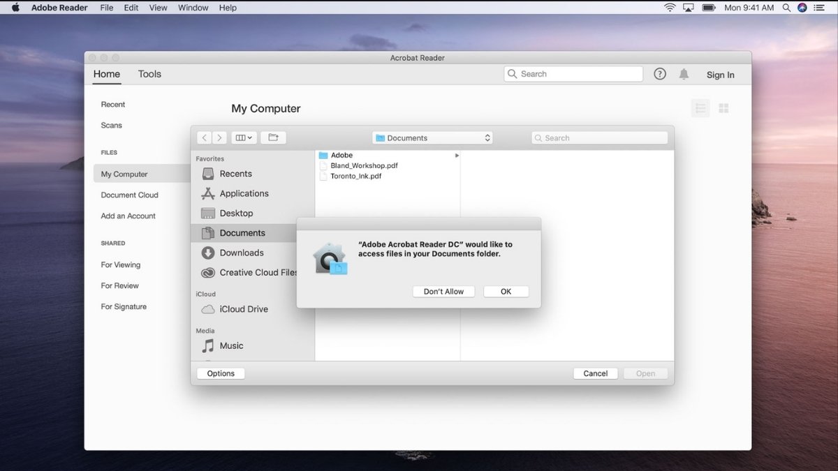Open Notification Center list icon

tap(818, 8)
